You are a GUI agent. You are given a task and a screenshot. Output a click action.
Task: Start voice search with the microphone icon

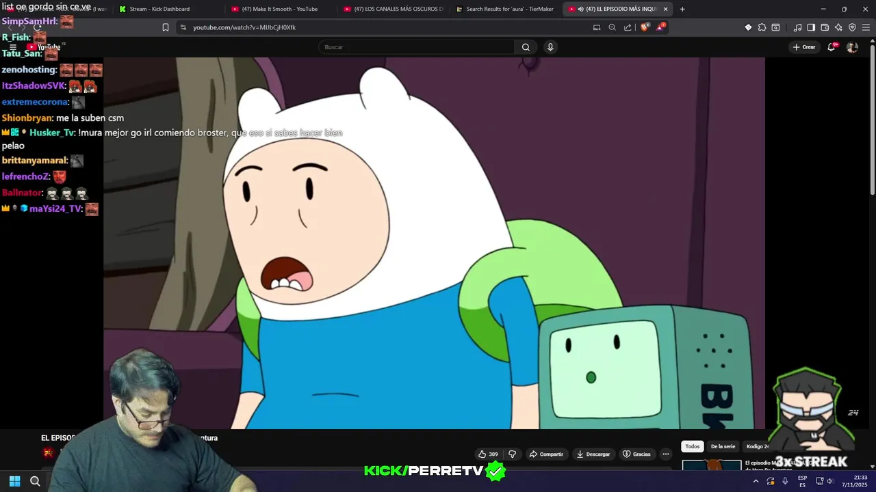[550, 47]
